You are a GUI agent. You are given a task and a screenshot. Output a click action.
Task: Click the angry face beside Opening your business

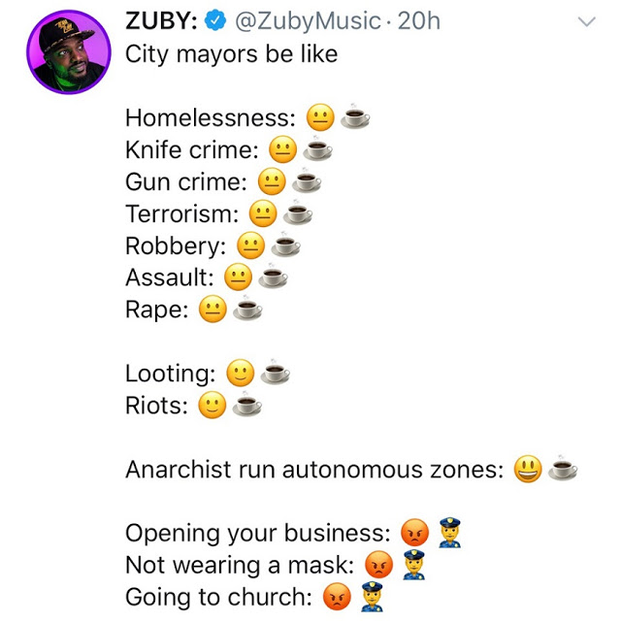414,533
